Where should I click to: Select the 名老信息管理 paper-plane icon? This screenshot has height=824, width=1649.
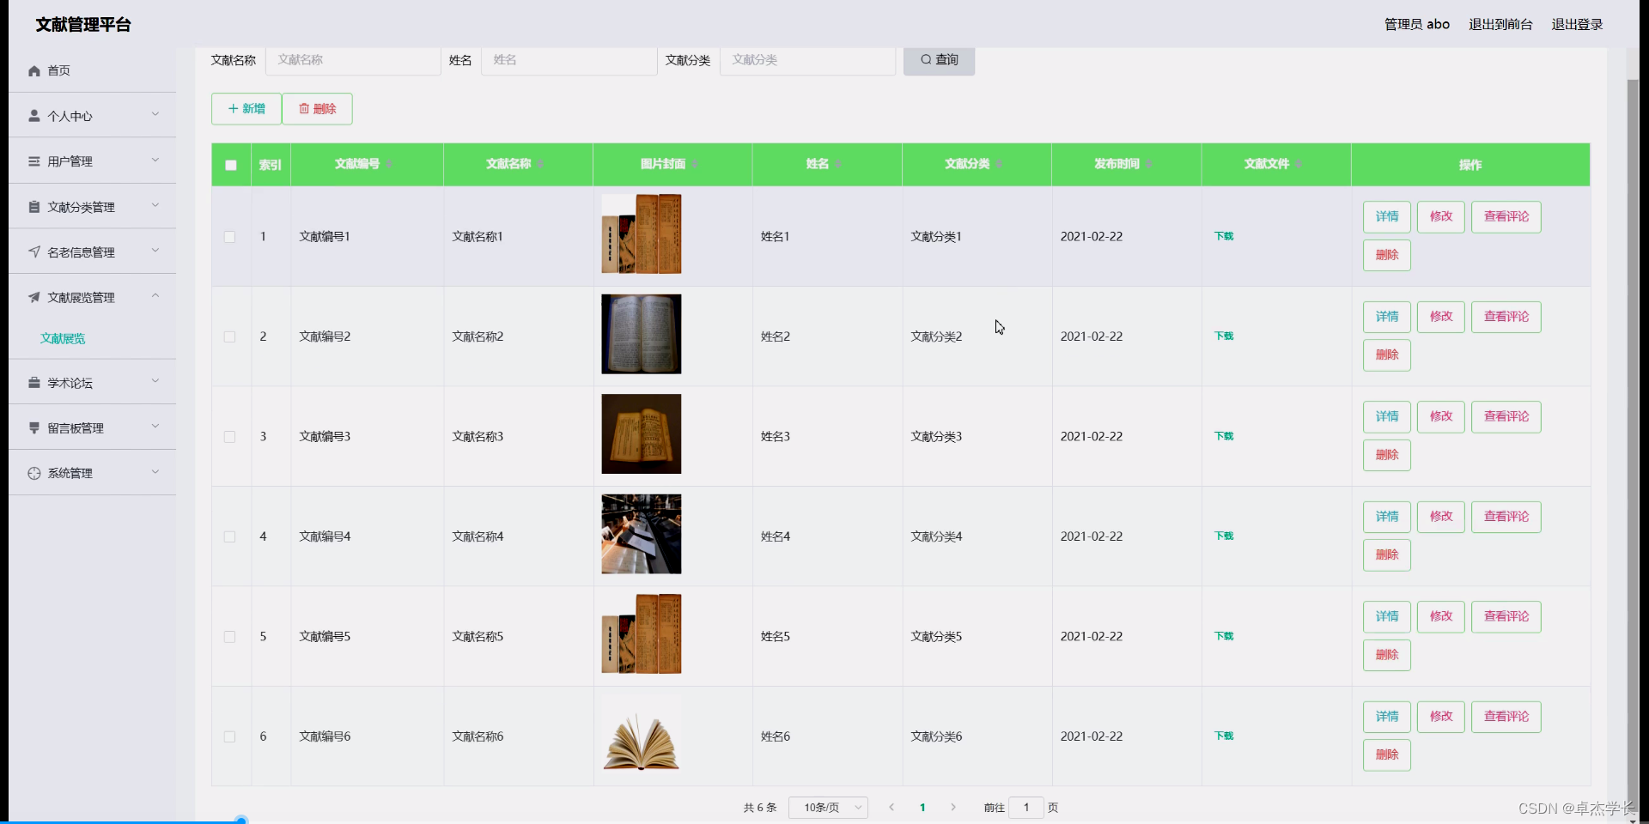click(x=34, y=251)
